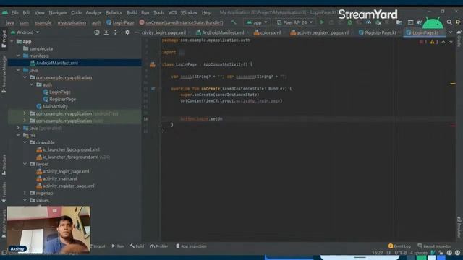Image resolution: width=463 pixels, height=260 pixels.
Task: Expand the folded import block
Action: (182, 53)
